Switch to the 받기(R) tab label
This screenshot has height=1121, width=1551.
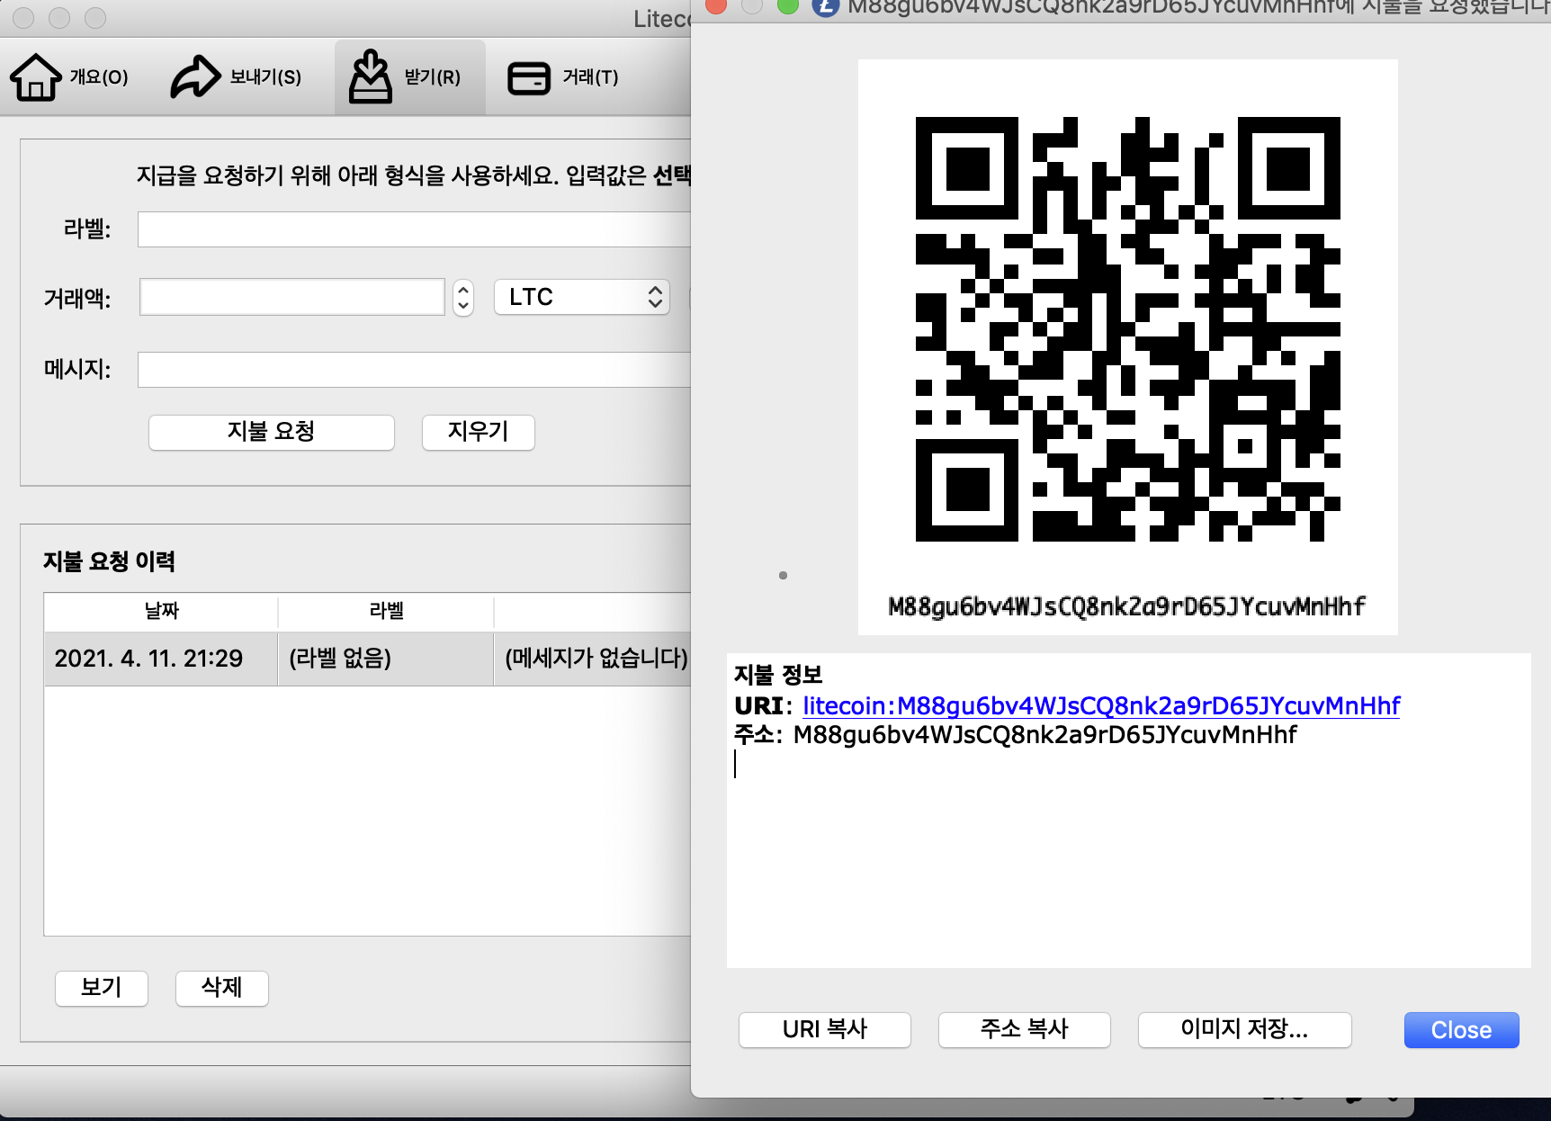(x=433, y=77)
